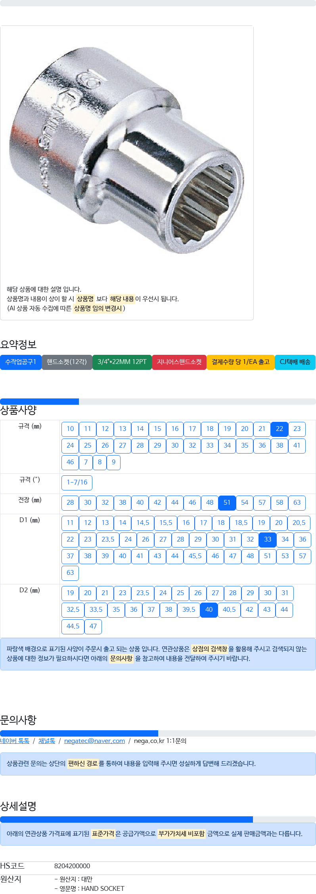Screen dimensions: 316x894
Task: Select overall length 63 mm
Action: tap(297, 503)
